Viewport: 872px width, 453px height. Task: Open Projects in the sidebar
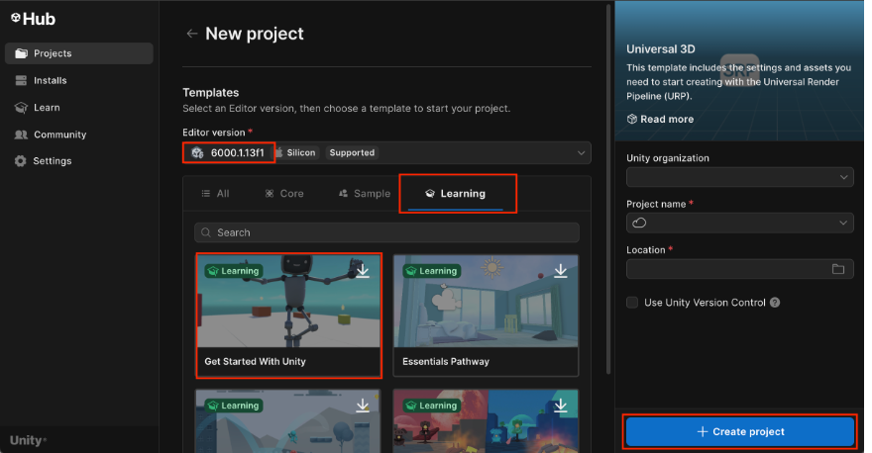(x=79, y=53)
